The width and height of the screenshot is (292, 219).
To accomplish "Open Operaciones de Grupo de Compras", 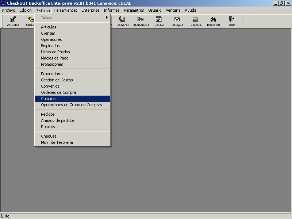I will click(72, 105).
